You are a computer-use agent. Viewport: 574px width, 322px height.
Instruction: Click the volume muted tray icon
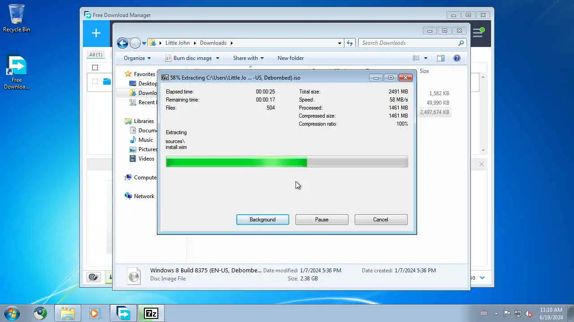(529, 314)
